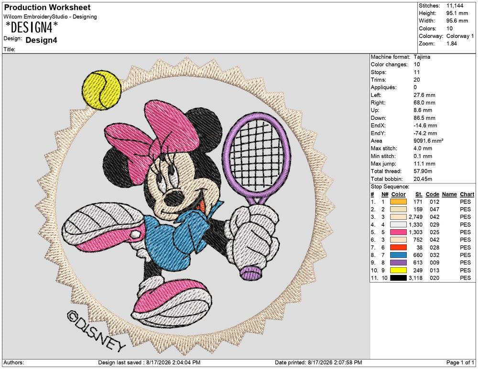
Task: Click the 'St.' column header
Action: (x=419, y=194)
